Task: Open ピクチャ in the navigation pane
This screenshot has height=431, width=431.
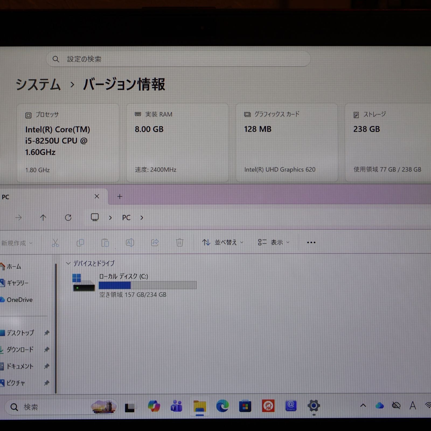Action: tap(13, 383)
